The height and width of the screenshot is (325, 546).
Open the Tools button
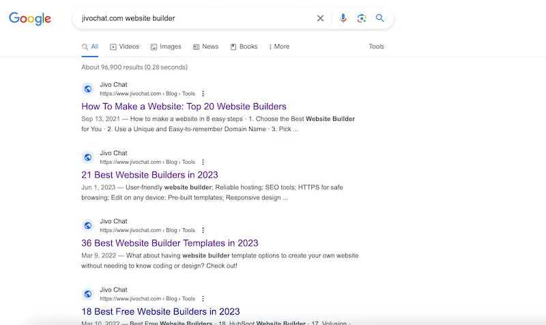pos(377,46)
